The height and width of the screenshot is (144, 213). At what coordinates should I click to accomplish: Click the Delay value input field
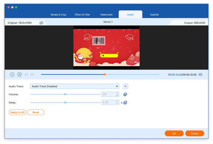108,103
